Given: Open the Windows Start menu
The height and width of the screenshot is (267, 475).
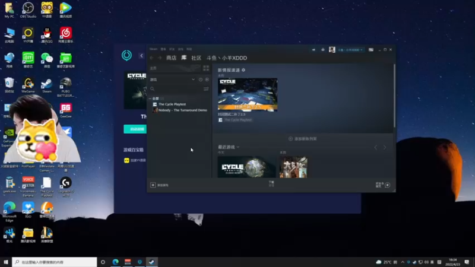Looking at the screenshot, I should click(x=6, y=262).
